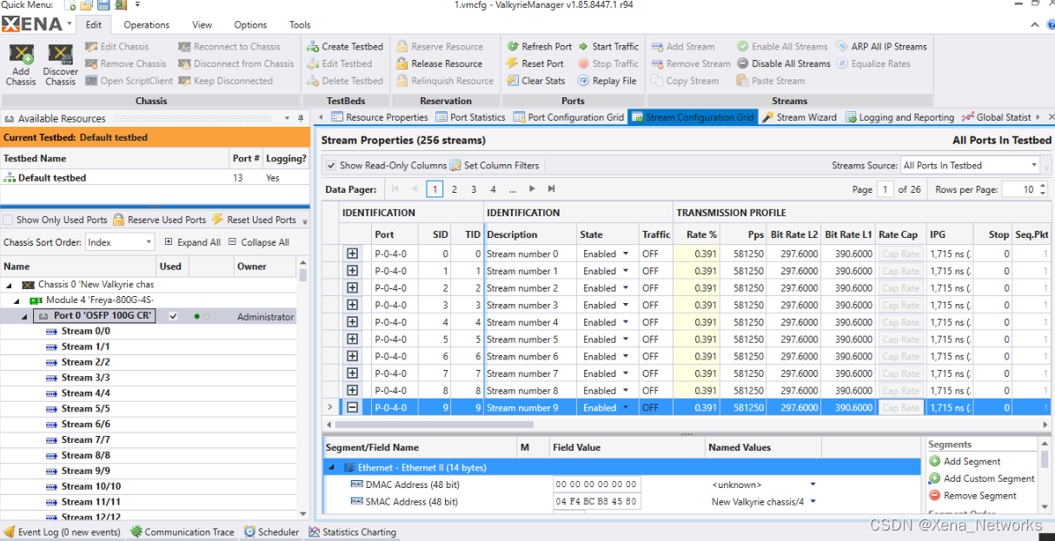Open the Operations ribbon tab

pyautogui.click(x=146, y=25)
